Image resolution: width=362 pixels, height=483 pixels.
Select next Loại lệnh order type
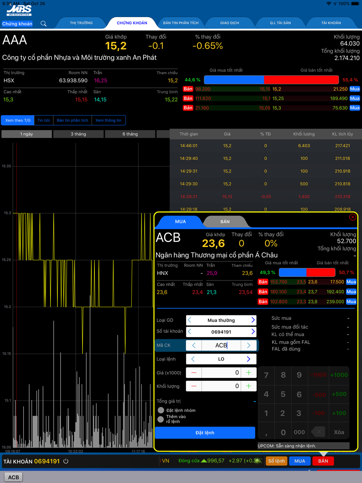(249, 359)
